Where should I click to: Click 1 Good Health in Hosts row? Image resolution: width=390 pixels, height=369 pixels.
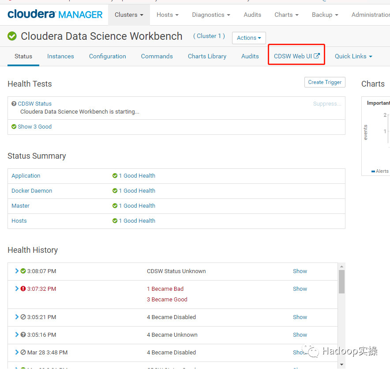pyautogui.click(x=137, y=221)
